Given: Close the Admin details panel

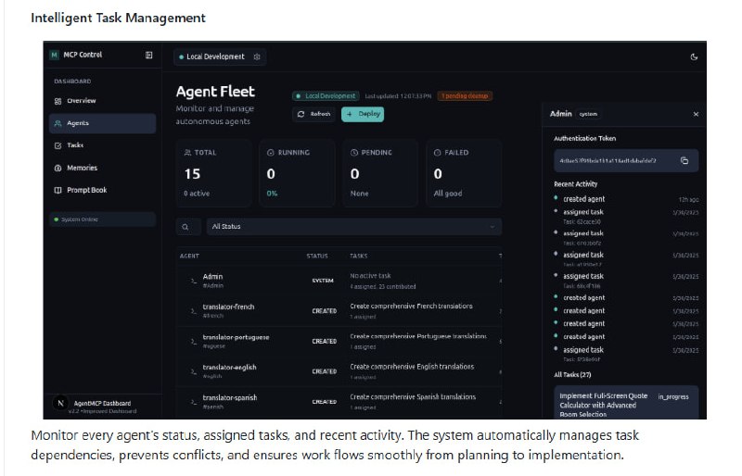Looking at the screenshot, I should [696, 114].
